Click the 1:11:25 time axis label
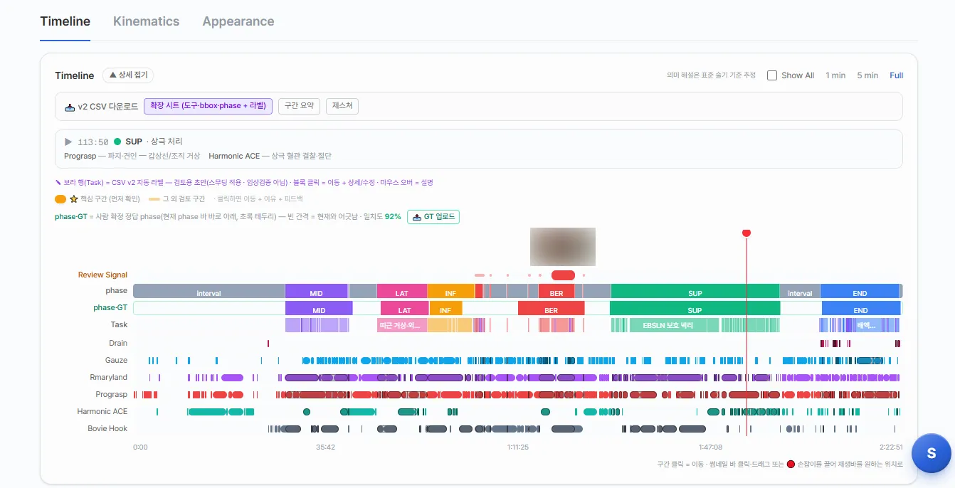This screenshot has width=955, height=488. tap(518, 447)
